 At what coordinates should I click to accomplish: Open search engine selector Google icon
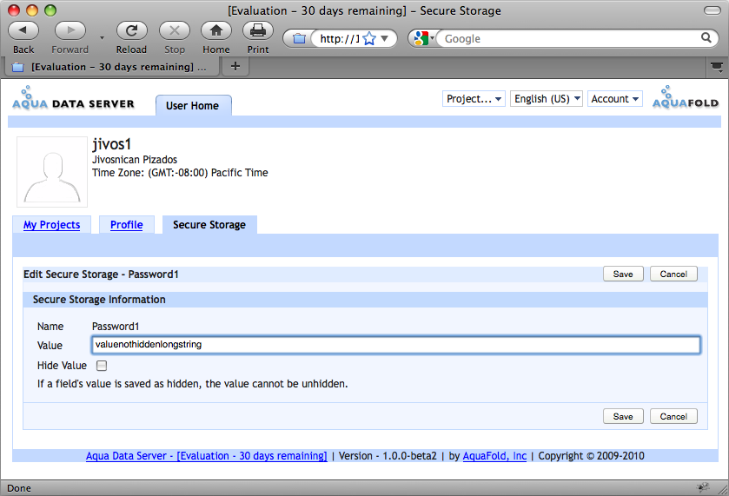click(421, 38)
